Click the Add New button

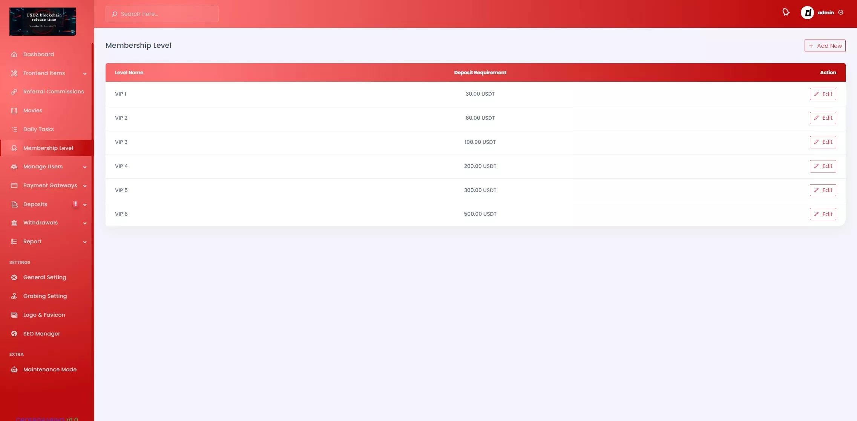[825, 46]
